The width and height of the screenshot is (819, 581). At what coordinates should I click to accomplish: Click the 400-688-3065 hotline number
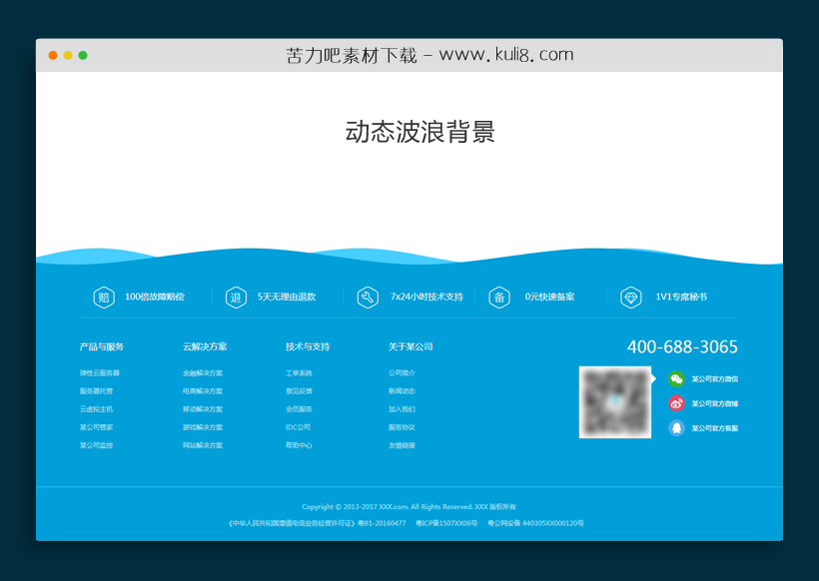tap(681, 347)
